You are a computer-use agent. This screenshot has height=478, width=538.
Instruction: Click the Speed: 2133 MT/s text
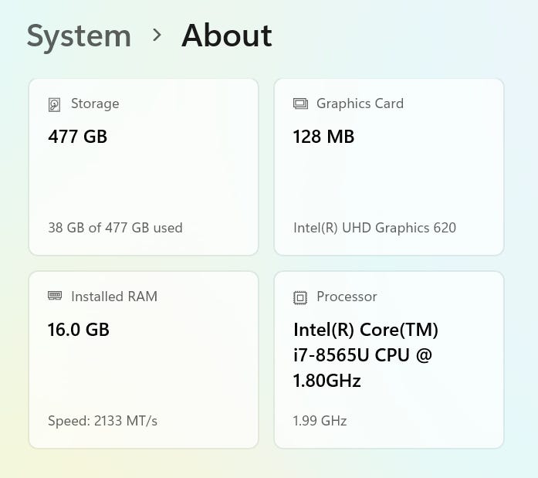coord(103,421)
